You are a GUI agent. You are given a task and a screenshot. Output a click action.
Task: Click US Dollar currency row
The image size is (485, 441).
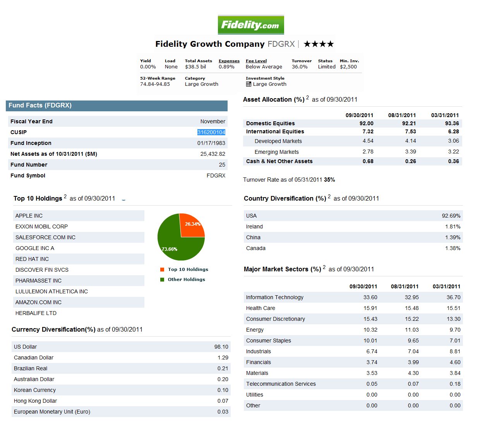(x=121, y=347)
